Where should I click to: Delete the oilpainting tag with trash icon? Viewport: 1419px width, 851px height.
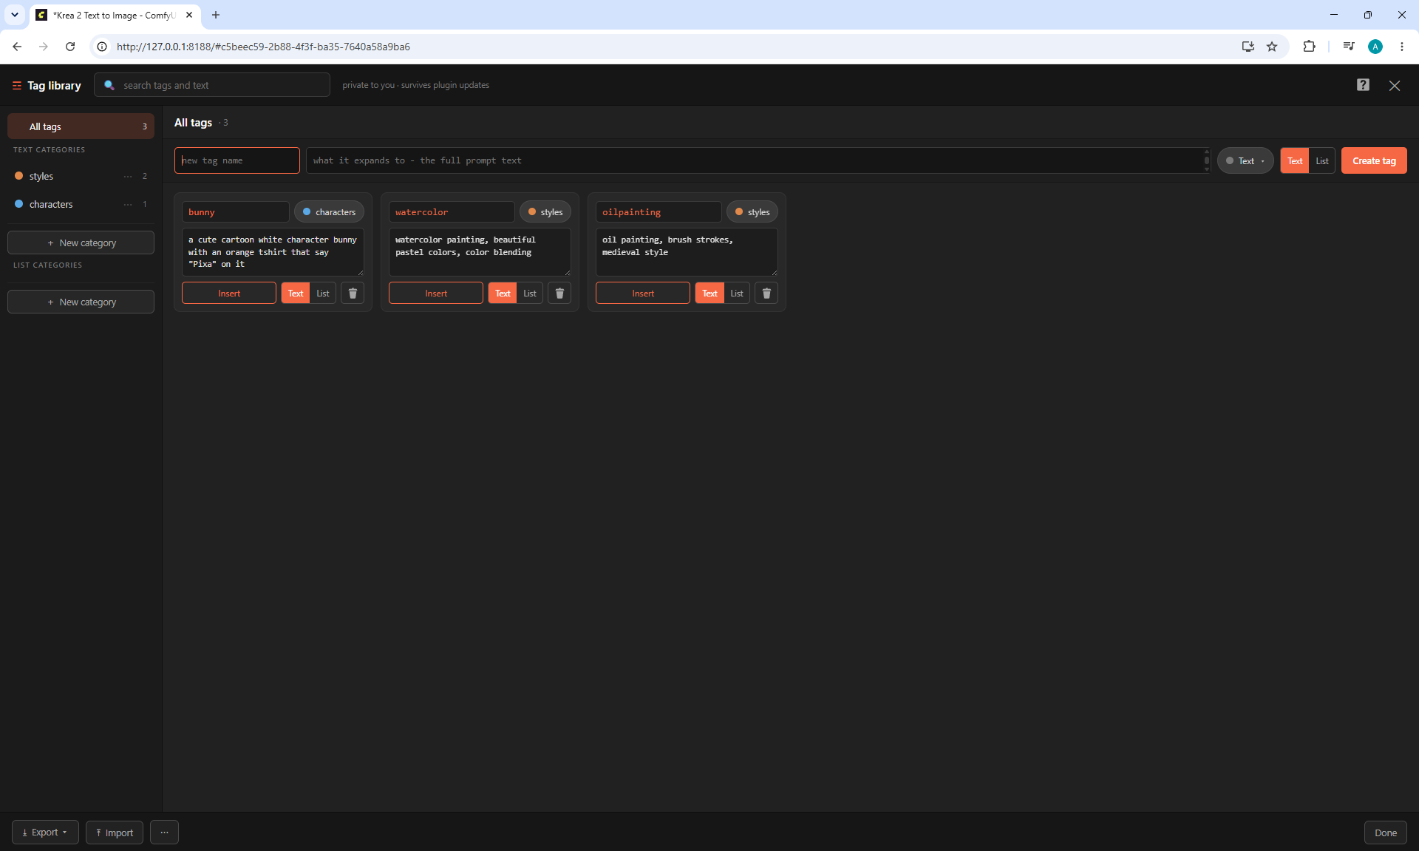coord(766,294)
